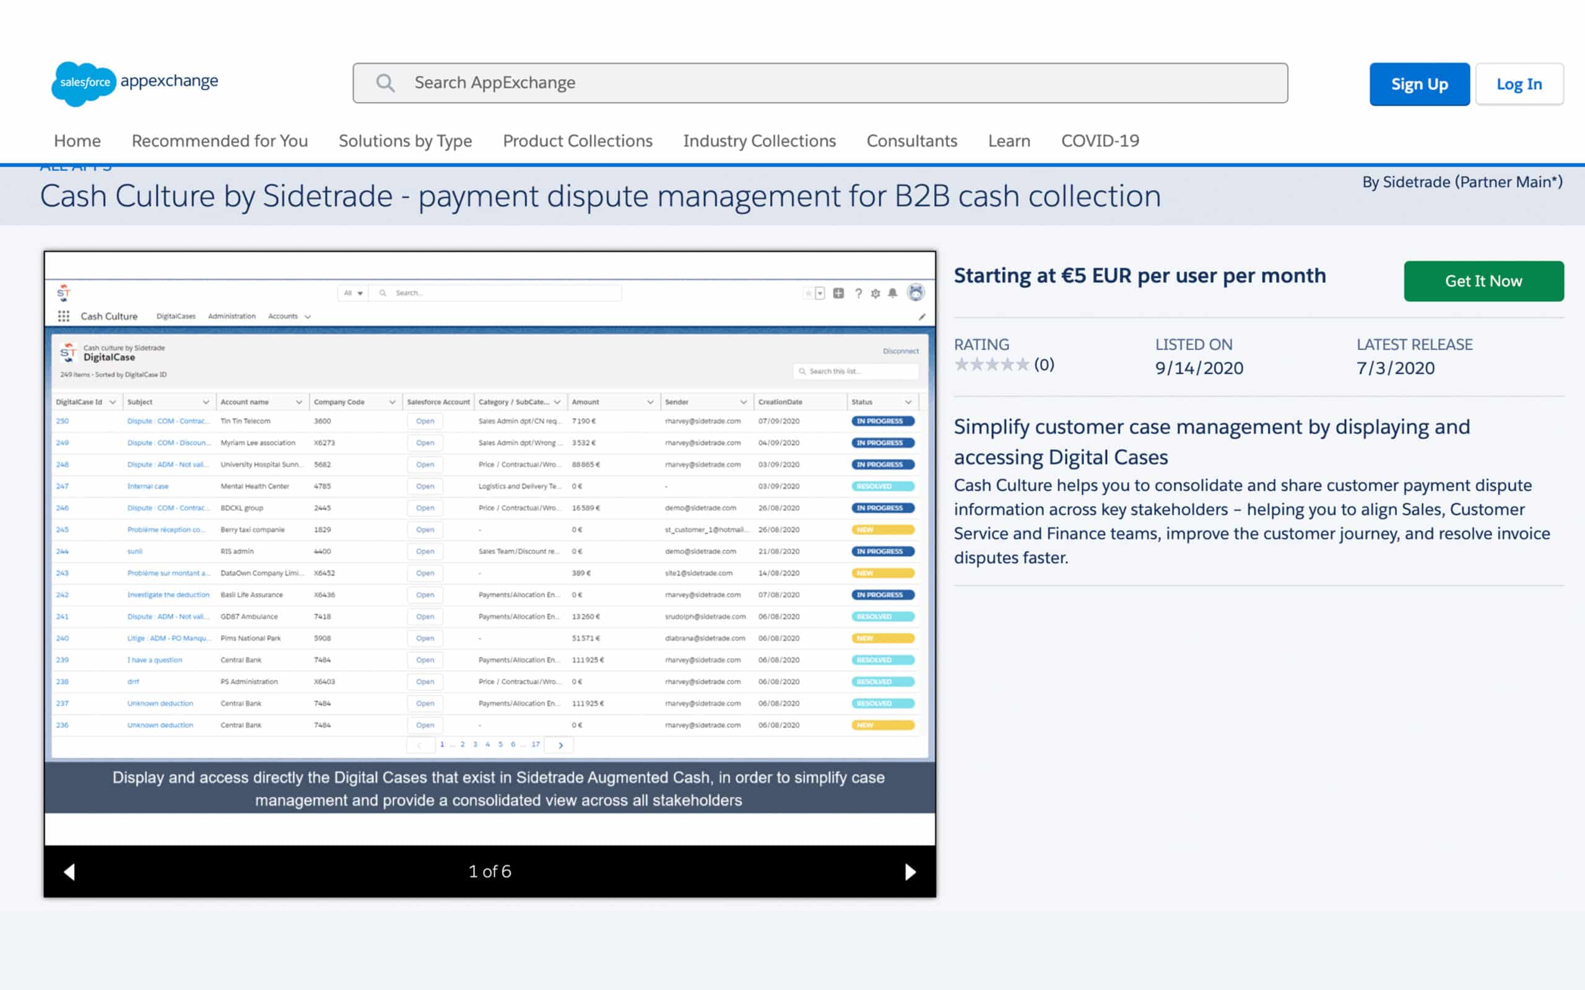
Task: Select the DigitalCases tab in preview
Action: click(x=176, y=316)
